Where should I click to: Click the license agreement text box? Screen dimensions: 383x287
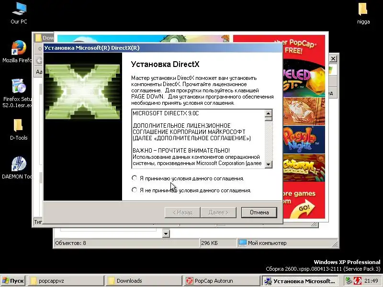[x=198, y=139]
